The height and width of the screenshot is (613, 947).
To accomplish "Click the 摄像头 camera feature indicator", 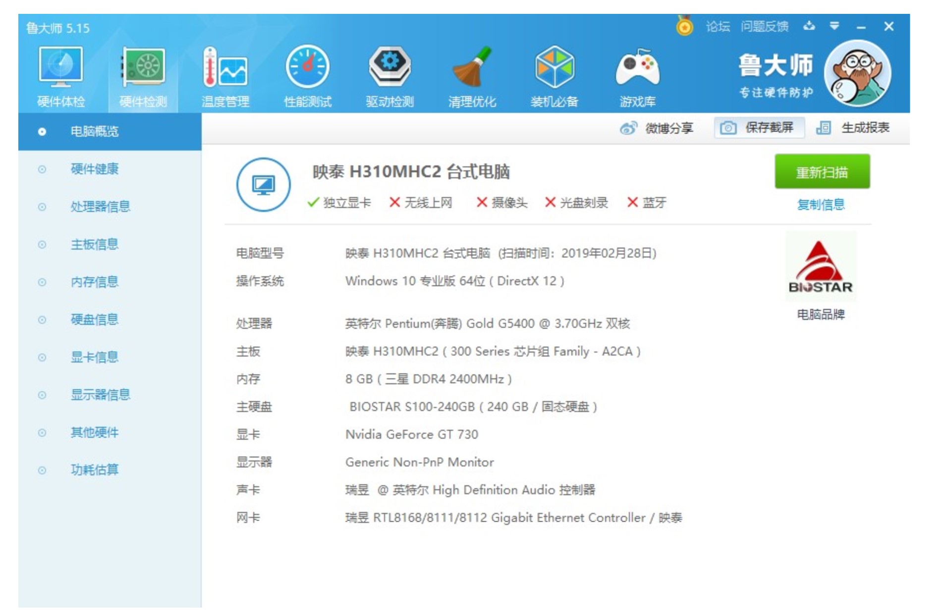I will 502,203.
